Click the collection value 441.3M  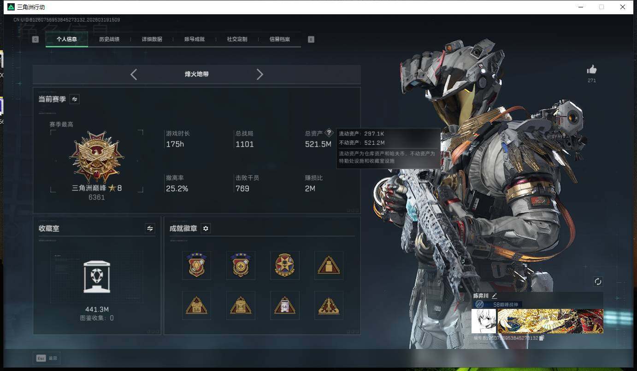[x=97, y=309]
